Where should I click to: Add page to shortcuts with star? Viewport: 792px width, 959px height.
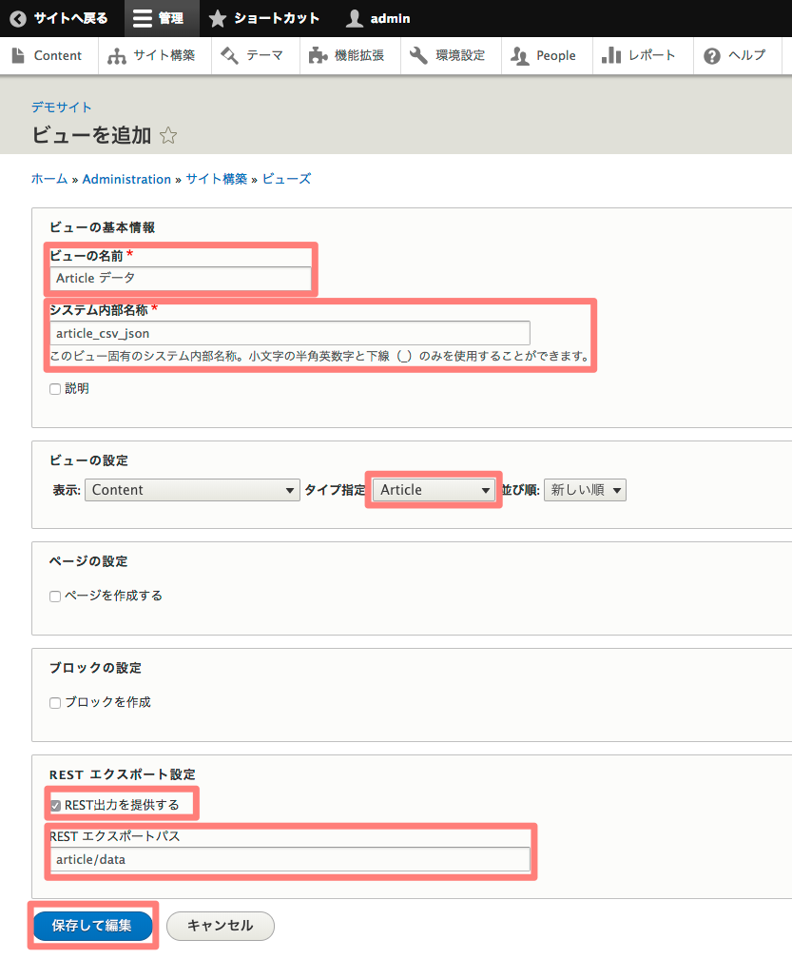tap(168, 135)
